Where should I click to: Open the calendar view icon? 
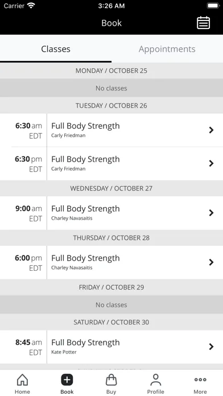[x=203, y=23]
